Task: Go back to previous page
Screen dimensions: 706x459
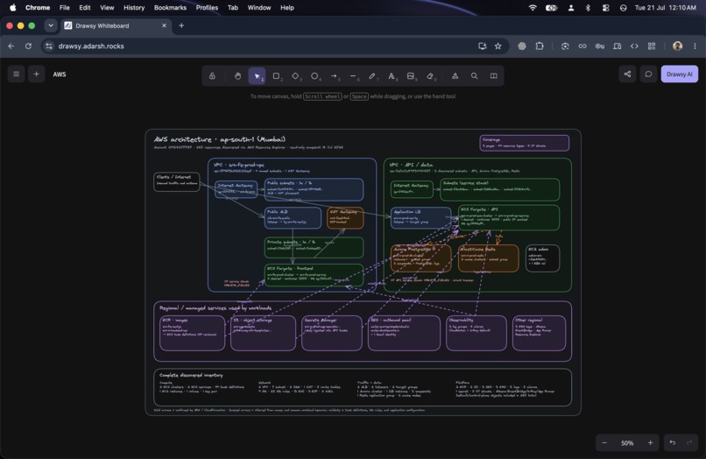Action: click(x=11, y=46)
